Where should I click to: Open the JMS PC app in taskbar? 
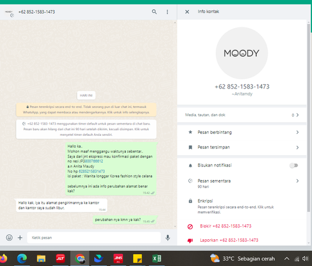(118, 259)
